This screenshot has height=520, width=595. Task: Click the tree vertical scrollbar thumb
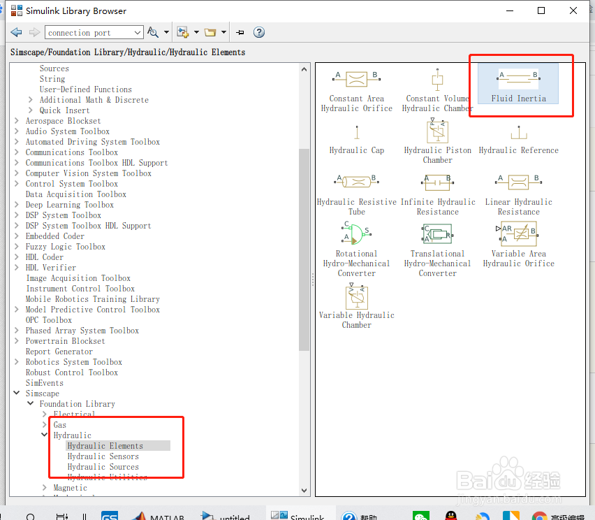pos(304,250)
